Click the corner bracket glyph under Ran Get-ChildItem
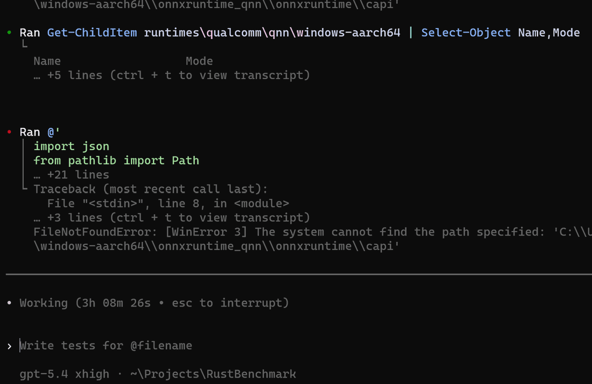This screenshot has height=384, width=592. point(25,45)
